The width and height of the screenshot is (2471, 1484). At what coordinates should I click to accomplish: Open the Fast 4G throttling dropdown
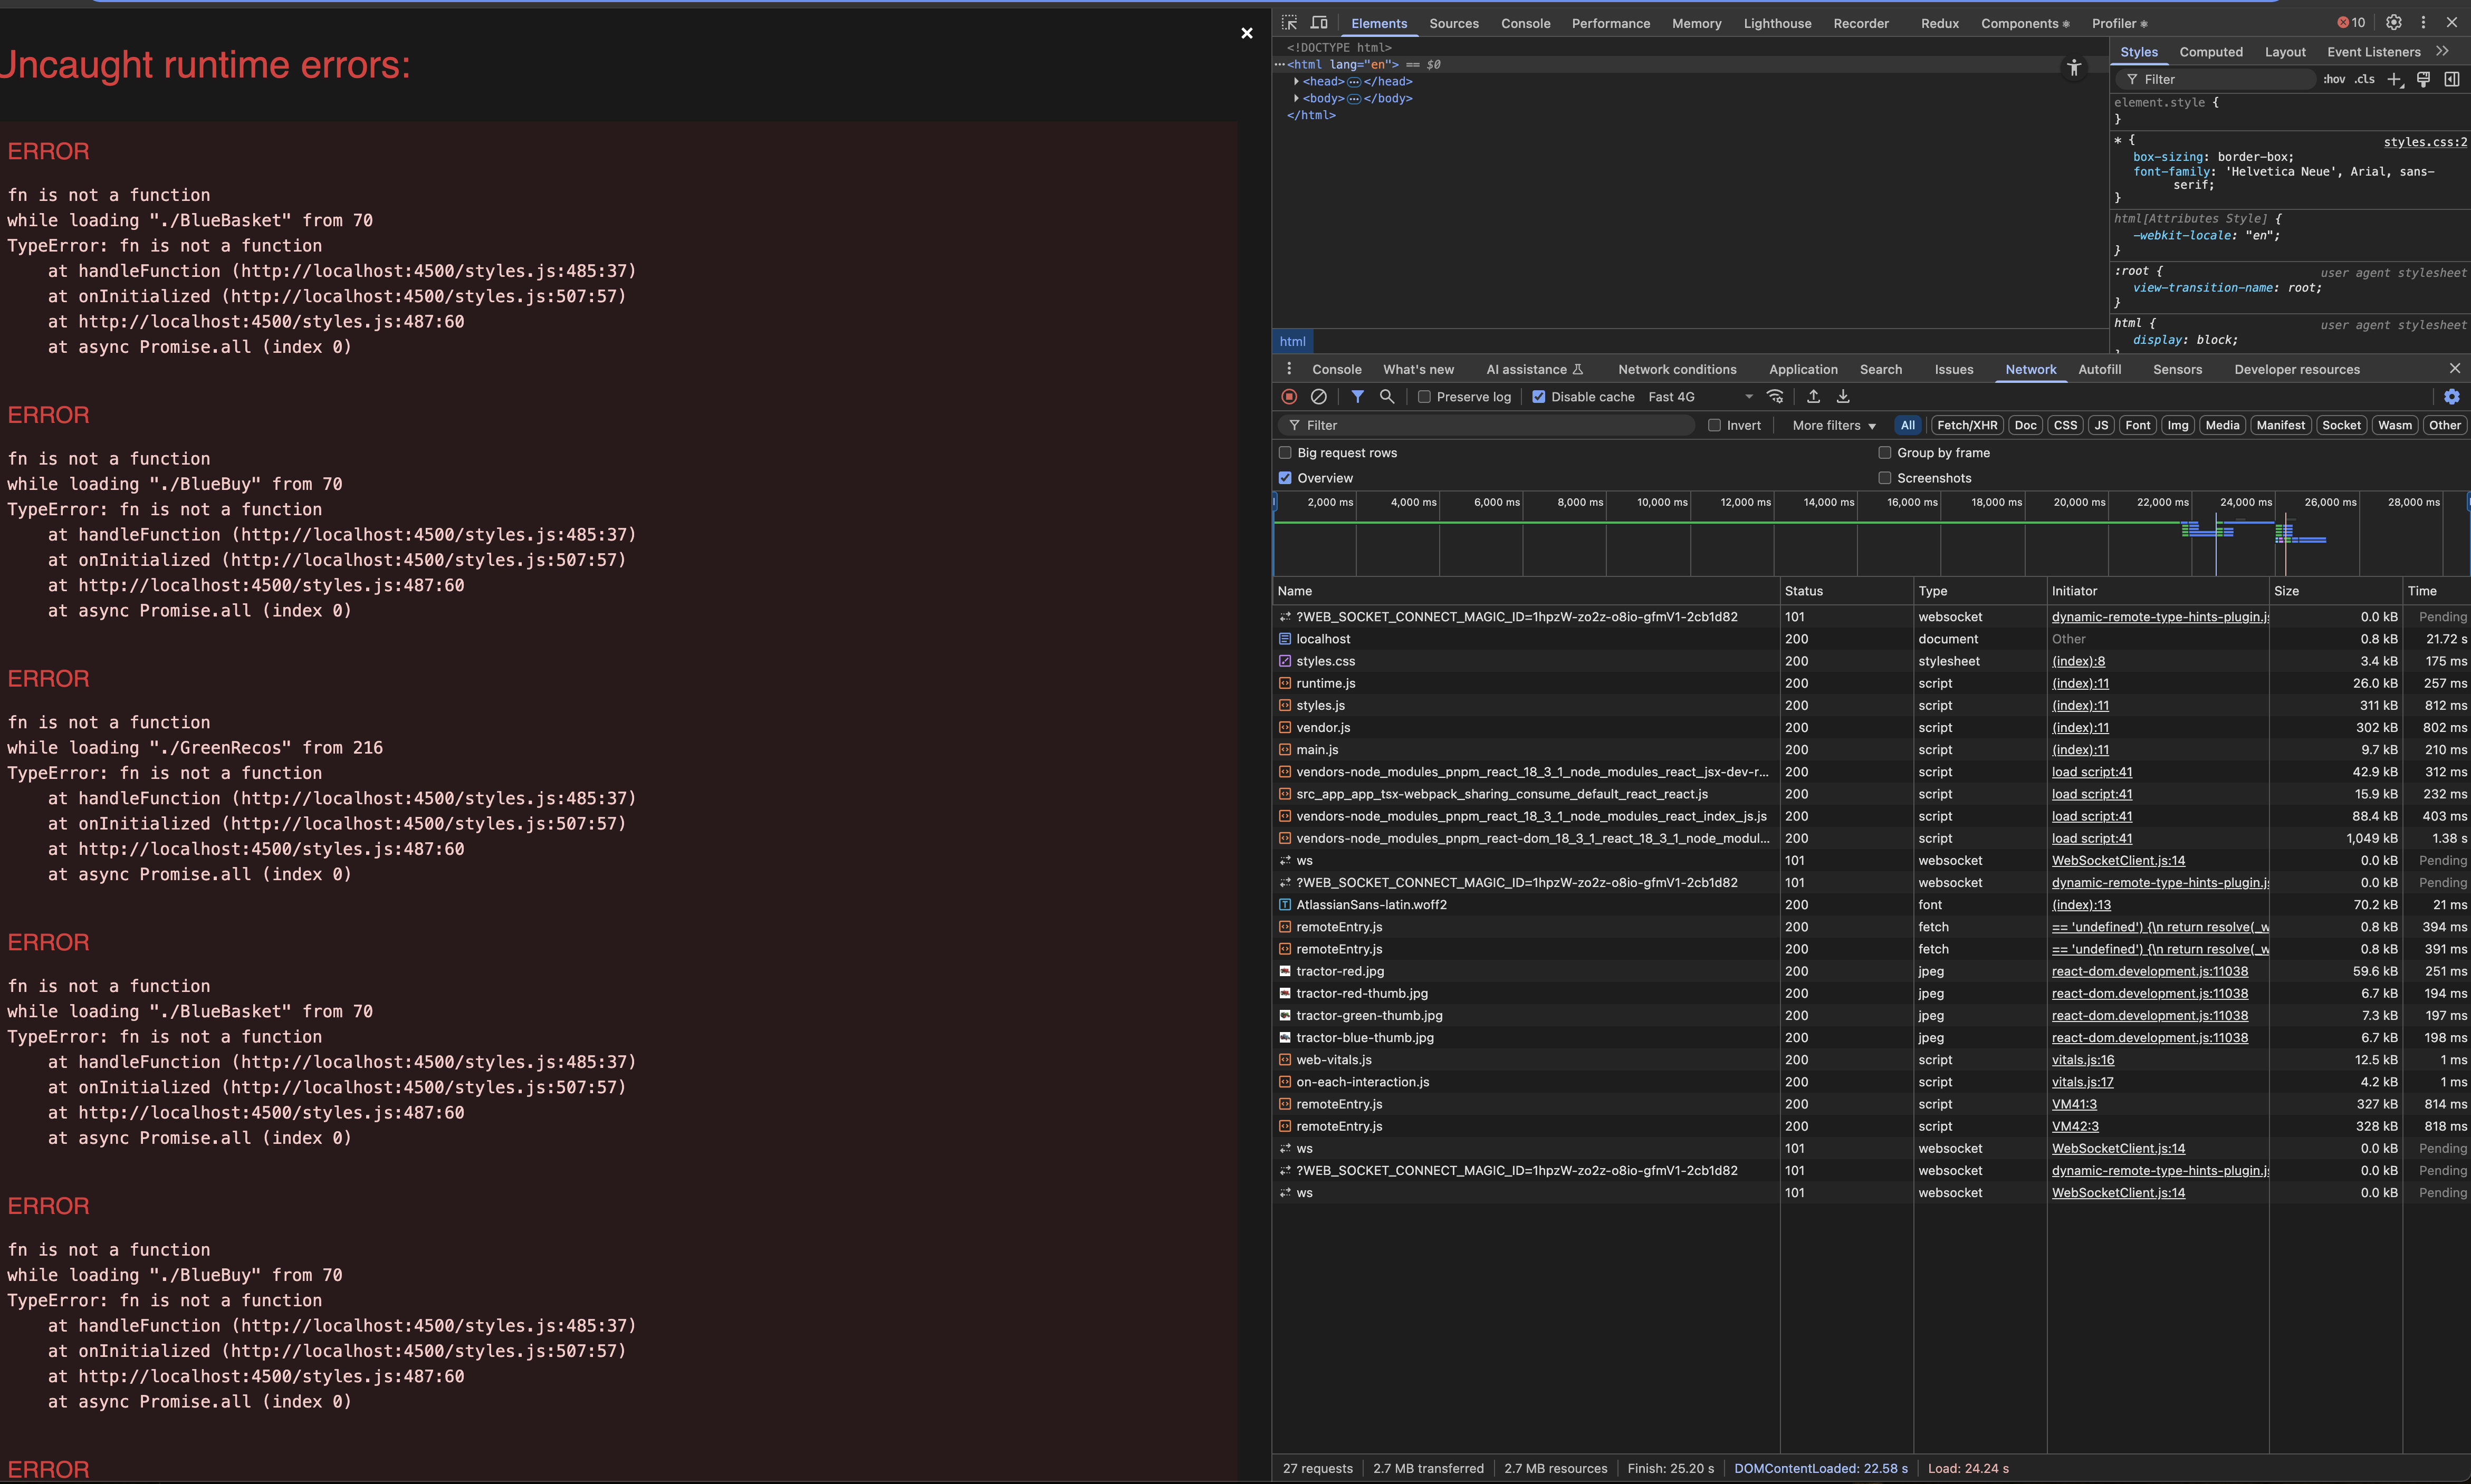tap(1700, 397)
